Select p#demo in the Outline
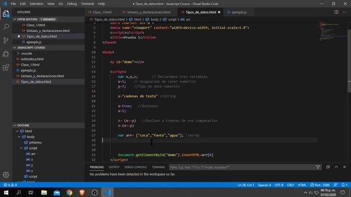The image size is (351, 197). tap(35, 142)
